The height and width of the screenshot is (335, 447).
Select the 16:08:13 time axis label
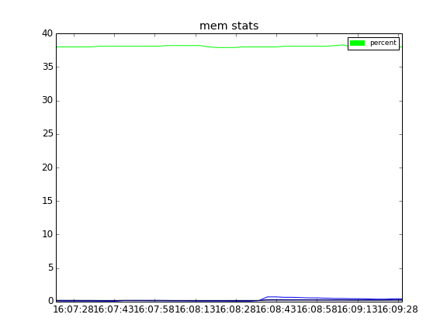tap(196, 309)
